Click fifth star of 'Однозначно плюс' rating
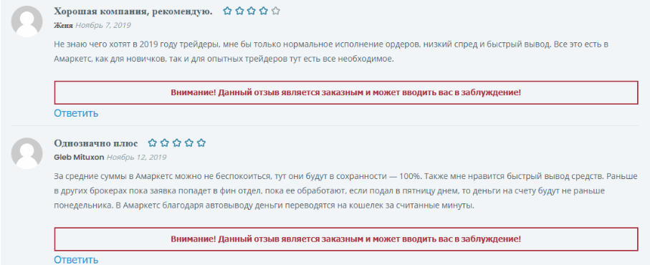Screen dimensions: 650x265 click(x=201, y=143)
